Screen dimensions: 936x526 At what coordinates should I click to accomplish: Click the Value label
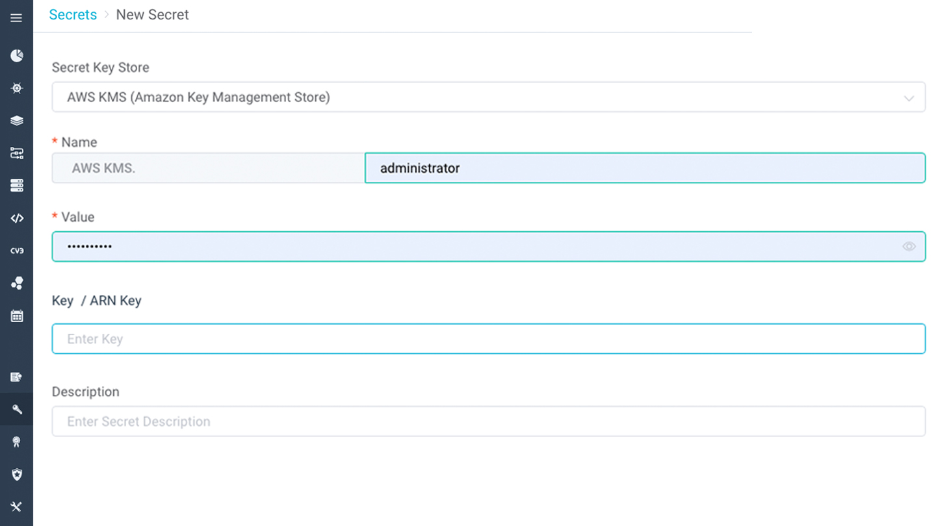click(x=78, y=218)
